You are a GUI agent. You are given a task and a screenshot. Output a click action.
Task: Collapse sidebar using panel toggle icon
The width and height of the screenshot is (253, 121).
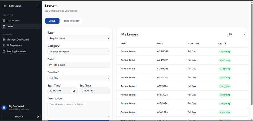point(38,6)
